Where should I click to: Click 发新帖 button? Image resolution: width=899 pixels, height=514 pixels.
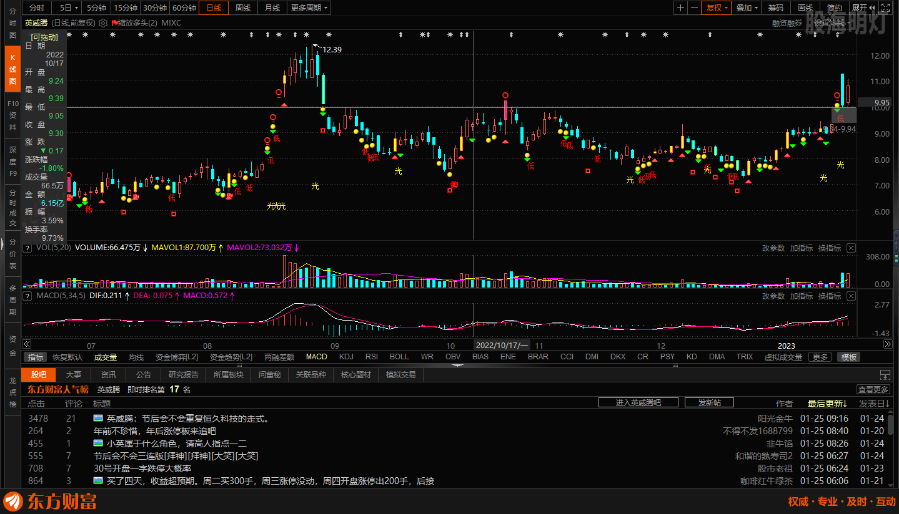click(x=709, y=403)
